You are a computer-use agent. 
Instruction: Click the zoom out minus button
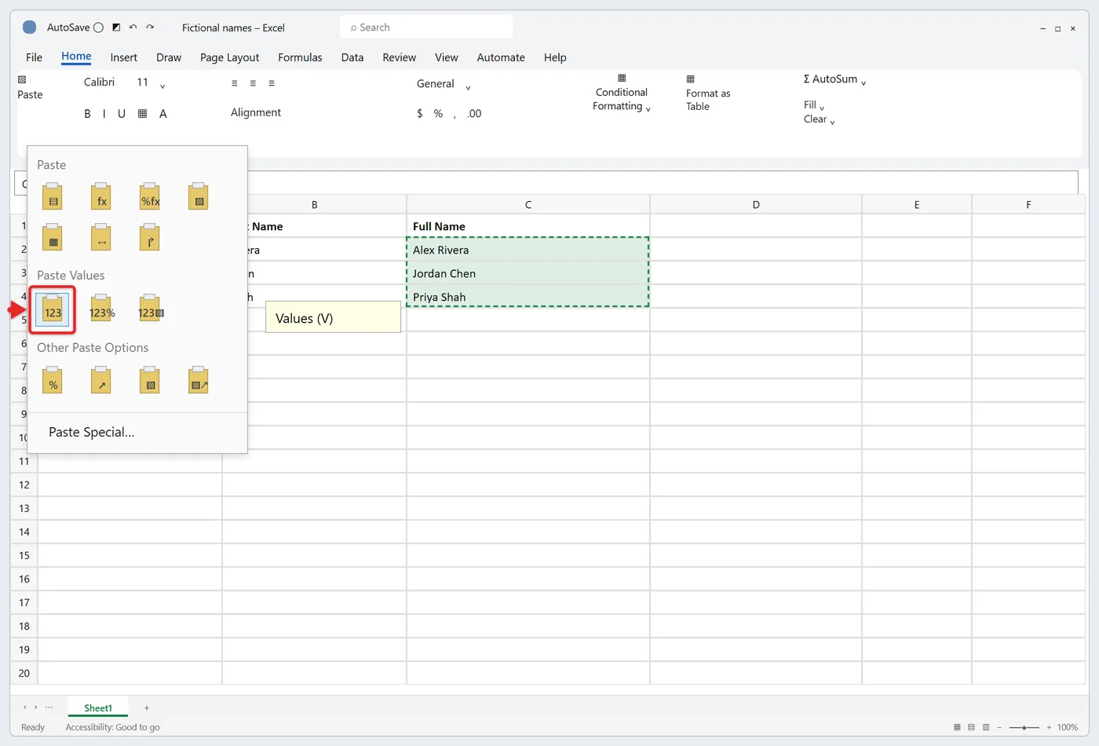(x=999, y=727)
